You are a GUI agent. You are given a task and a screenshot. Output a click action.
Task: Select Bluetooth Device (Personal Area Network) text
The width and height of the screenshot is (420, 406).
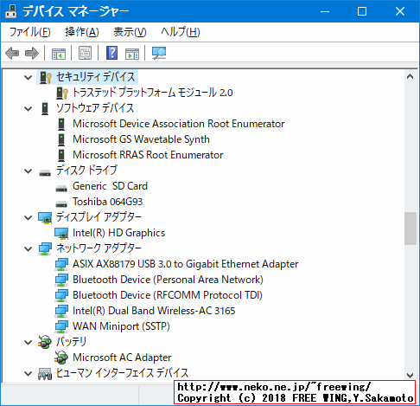(168, 280)
